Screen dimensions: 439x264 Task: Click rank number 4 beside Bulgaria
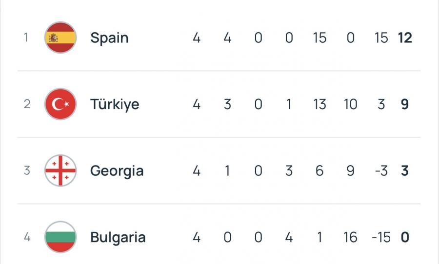point(27,237)
